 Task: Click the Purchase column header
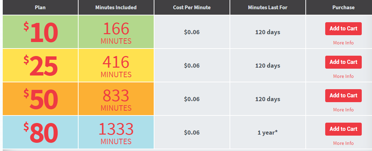(343, 8)
